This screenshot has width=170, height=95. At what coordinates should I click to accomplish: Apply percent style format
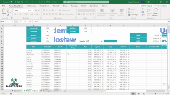(84, 14)
